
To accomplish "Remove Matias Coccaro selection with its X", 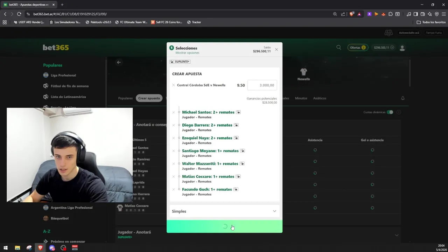I will [x=174, y=177].
